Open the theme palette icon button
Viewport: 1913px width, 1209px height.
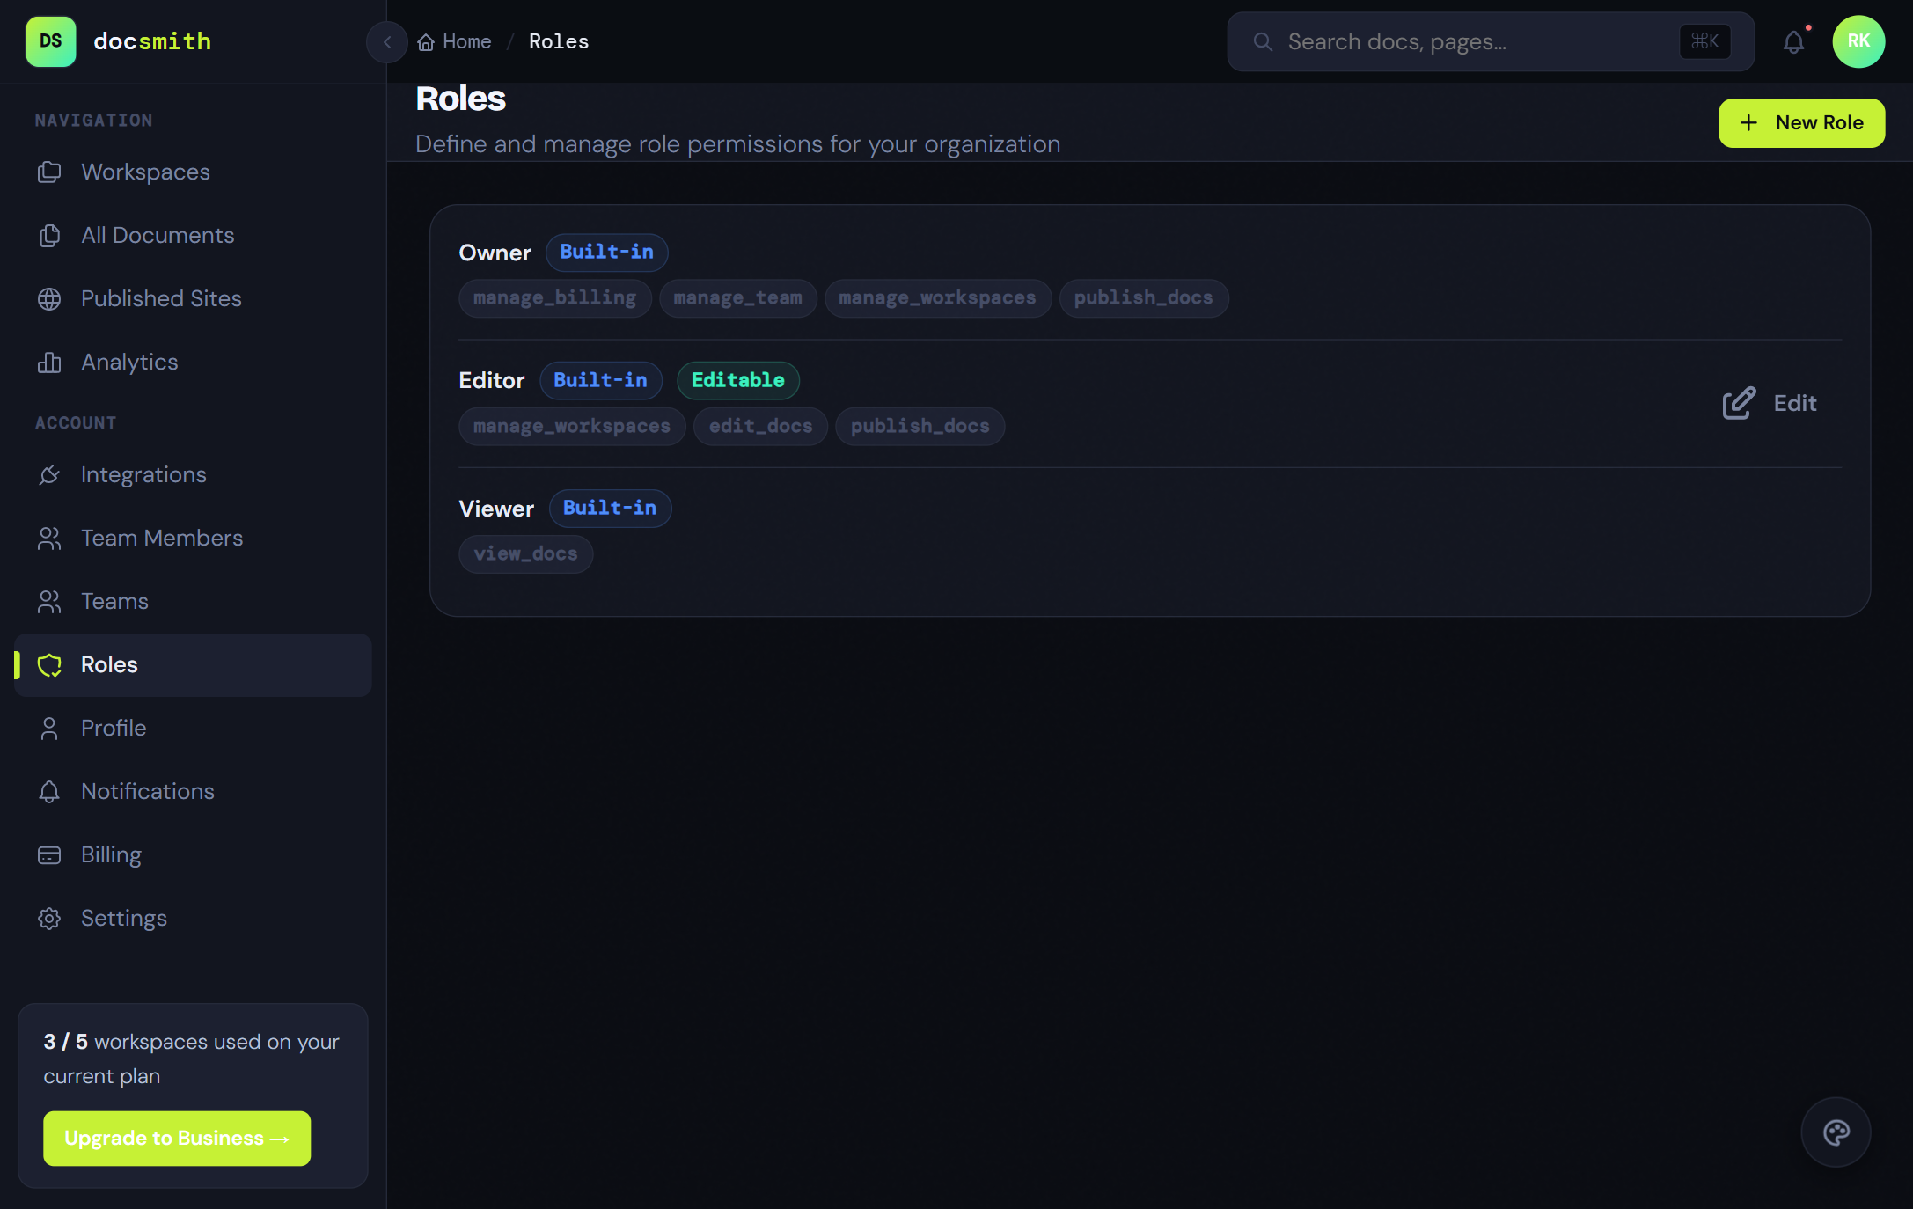coord(1836,1132)
